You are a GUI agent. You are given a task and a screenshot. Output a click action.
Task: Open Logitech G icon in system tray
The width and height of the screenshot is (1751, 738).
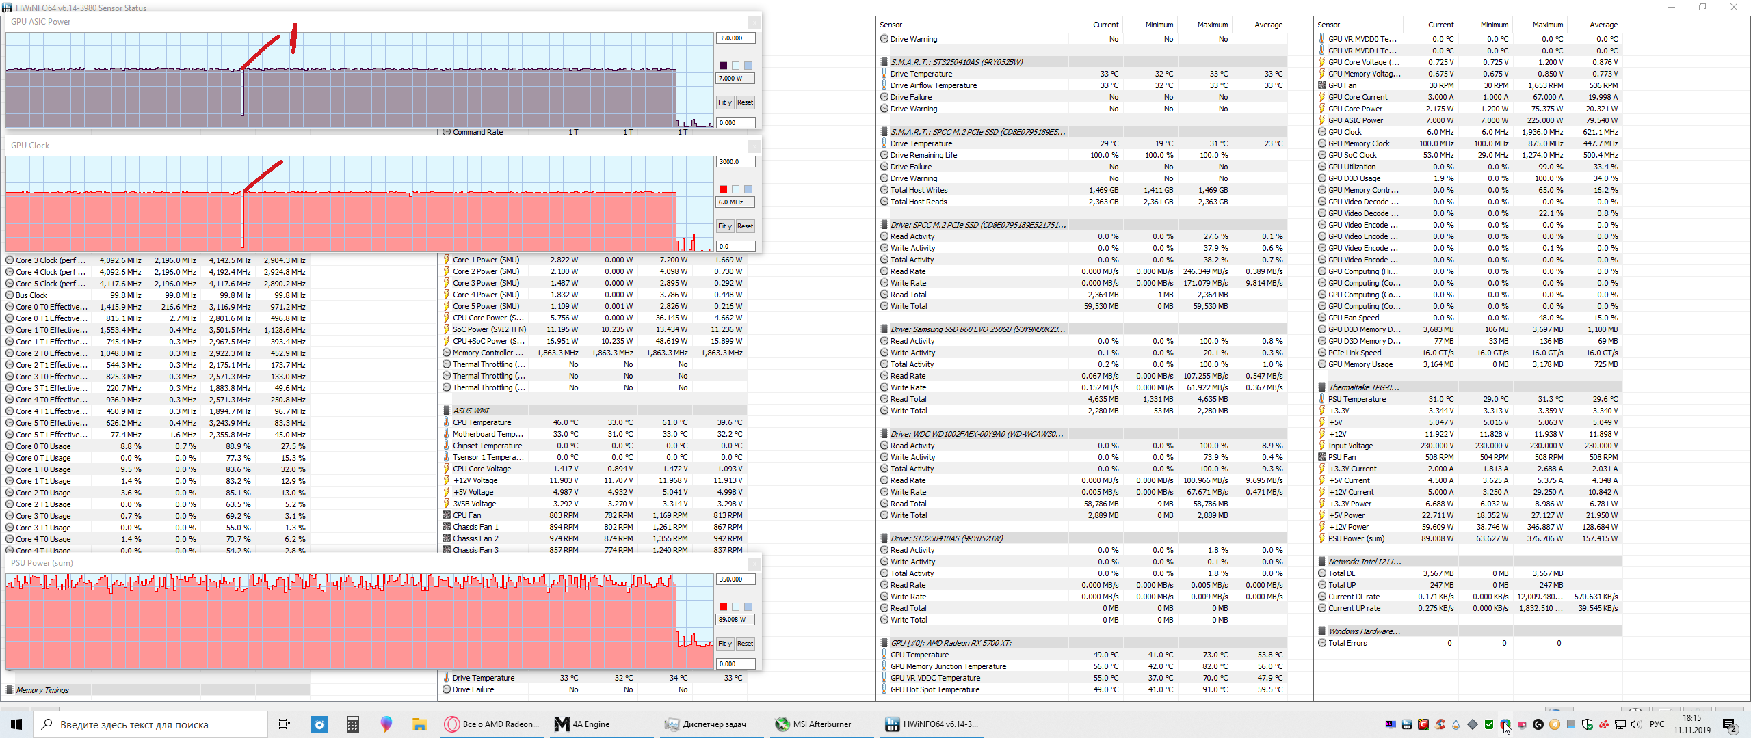point(1538,724)
